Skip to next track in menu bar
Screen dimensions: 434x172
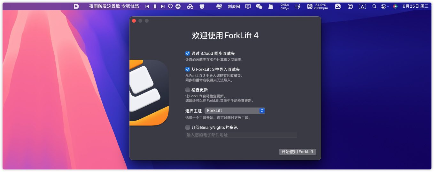coord(163,6)
